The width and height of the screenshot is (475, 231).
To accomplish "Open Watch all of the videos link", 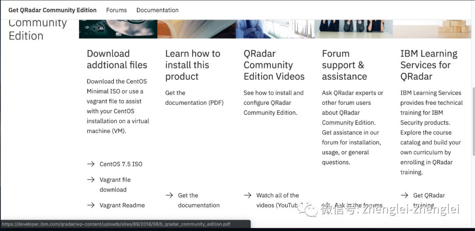I will (x=279, y=200).
